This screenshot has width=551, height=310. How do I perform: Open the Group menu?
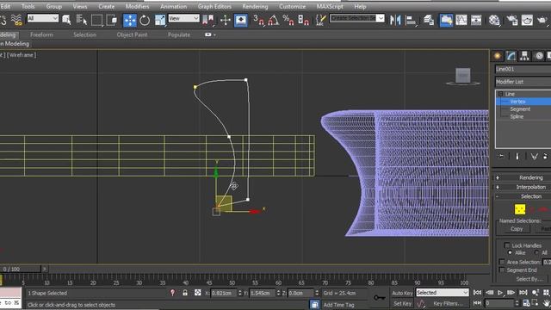pos(53,6)
